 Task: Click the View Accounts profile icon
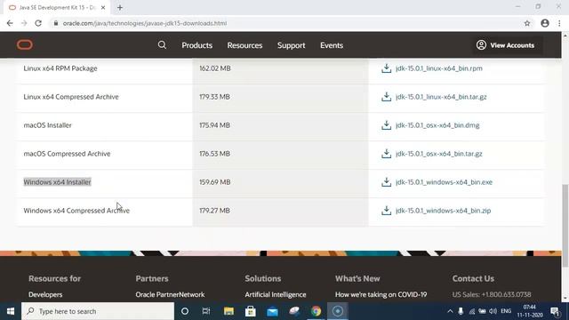[x=481, y=45]
